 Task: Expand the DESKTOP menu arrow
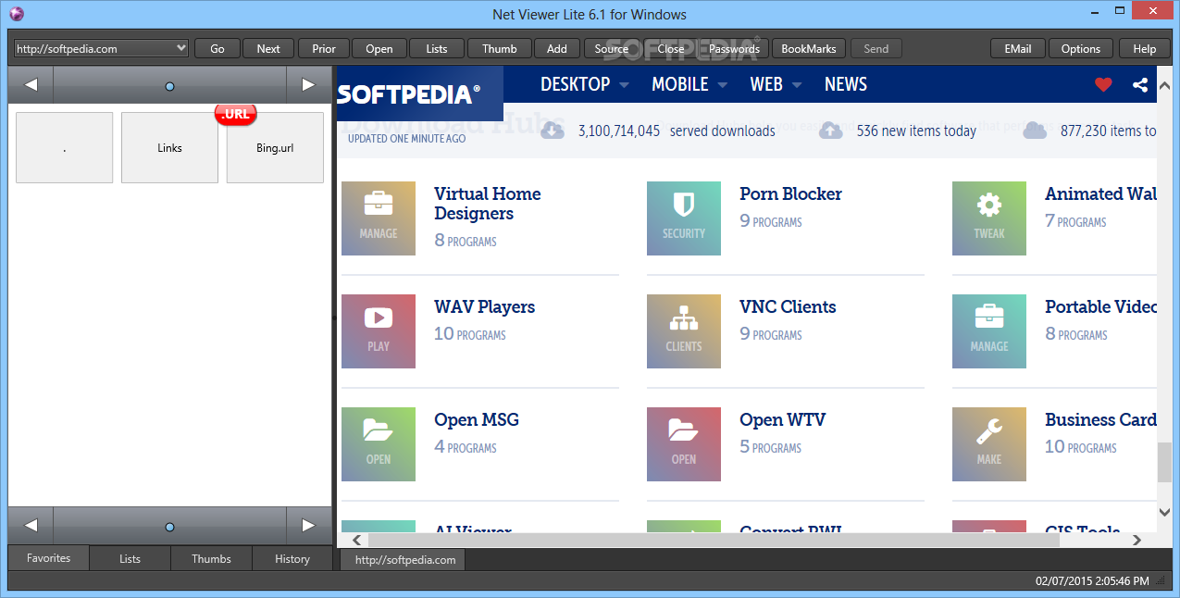[624, 85]
